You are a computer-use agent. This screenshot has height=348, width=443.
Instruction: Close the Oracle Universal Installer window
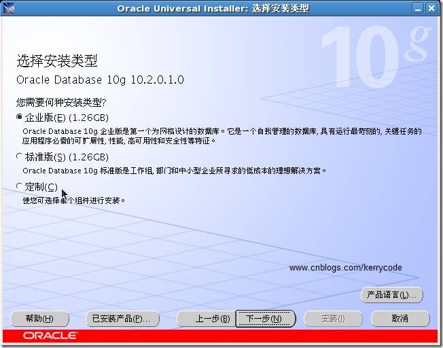click(x=431, y=8)
